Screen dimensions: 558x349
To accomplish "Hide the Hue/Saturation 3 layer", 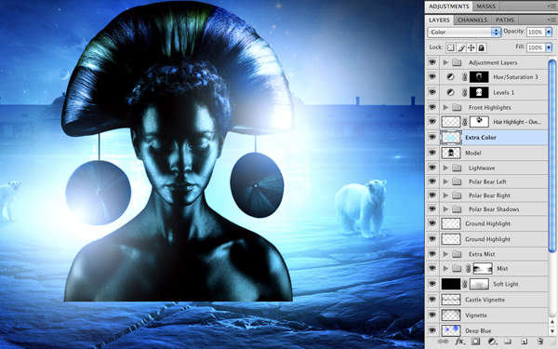I will (x=432, y=77).
